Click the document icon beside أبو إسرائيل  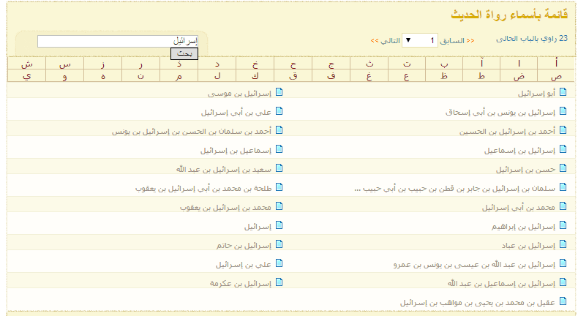pos(562,93)
